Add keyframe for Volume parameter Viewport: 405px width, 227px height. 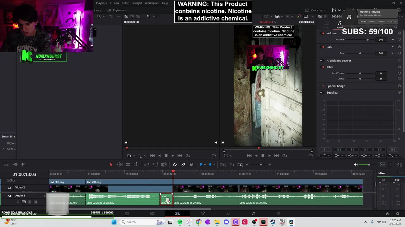[393, 40]
